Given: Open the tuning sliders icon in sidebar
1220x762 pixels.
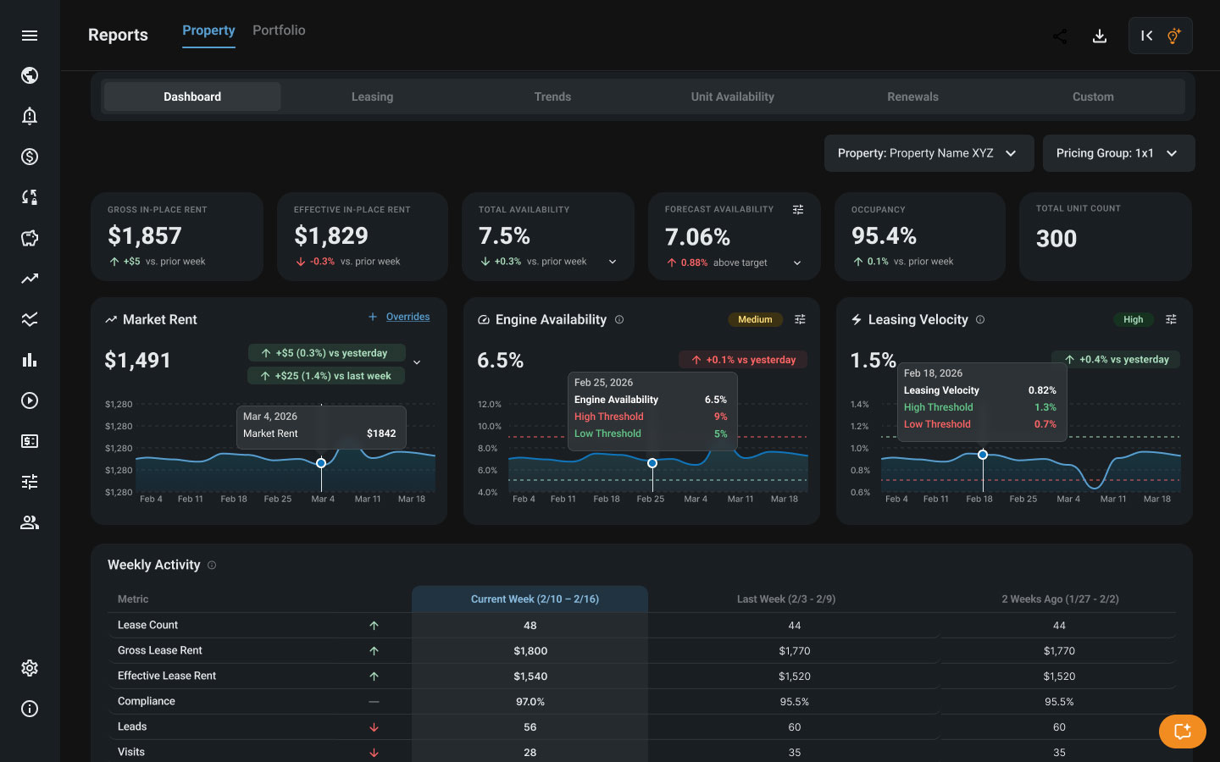Looking at the screenshot, I should pyautogui.click(x=30, y=482).
